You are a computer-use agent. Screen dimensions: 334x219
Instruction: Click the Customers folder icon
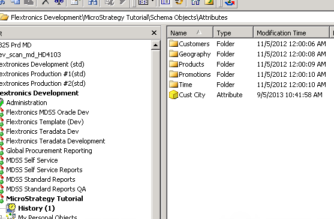[x=174, y=43]
